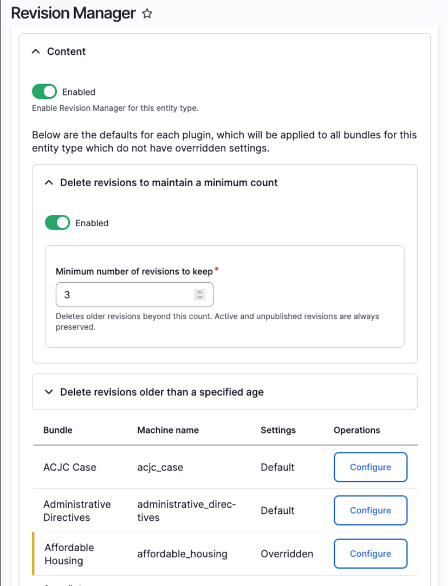The width and height of the screenshot is (448, 586).
Task: Click the Overridden settings status
Action: coord(287,554)
